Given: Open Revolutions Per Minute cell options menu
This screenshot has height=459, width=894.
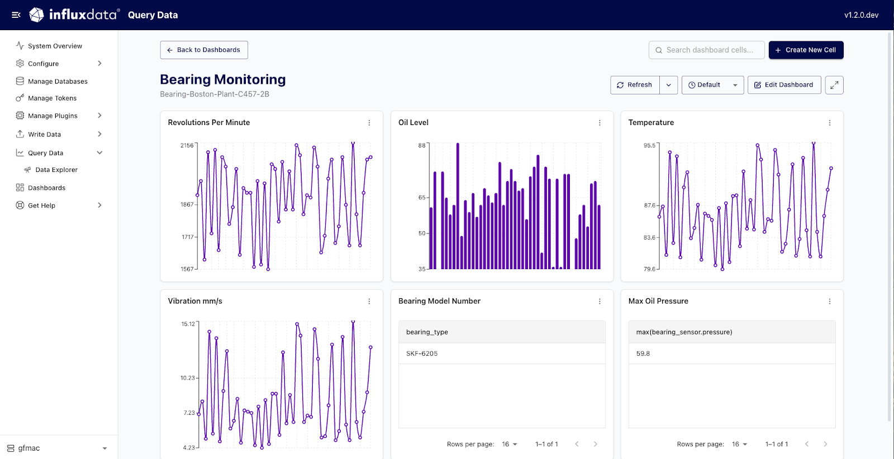Looking at the screenshot, I should pyautogui.click(x=369, y=123).
